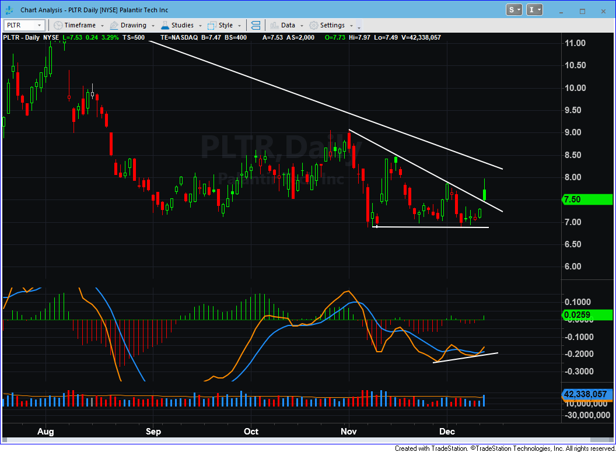Click the '3.29%' percent change text
The height and width of the screenshot is (452, 616).
click(110, 38)
